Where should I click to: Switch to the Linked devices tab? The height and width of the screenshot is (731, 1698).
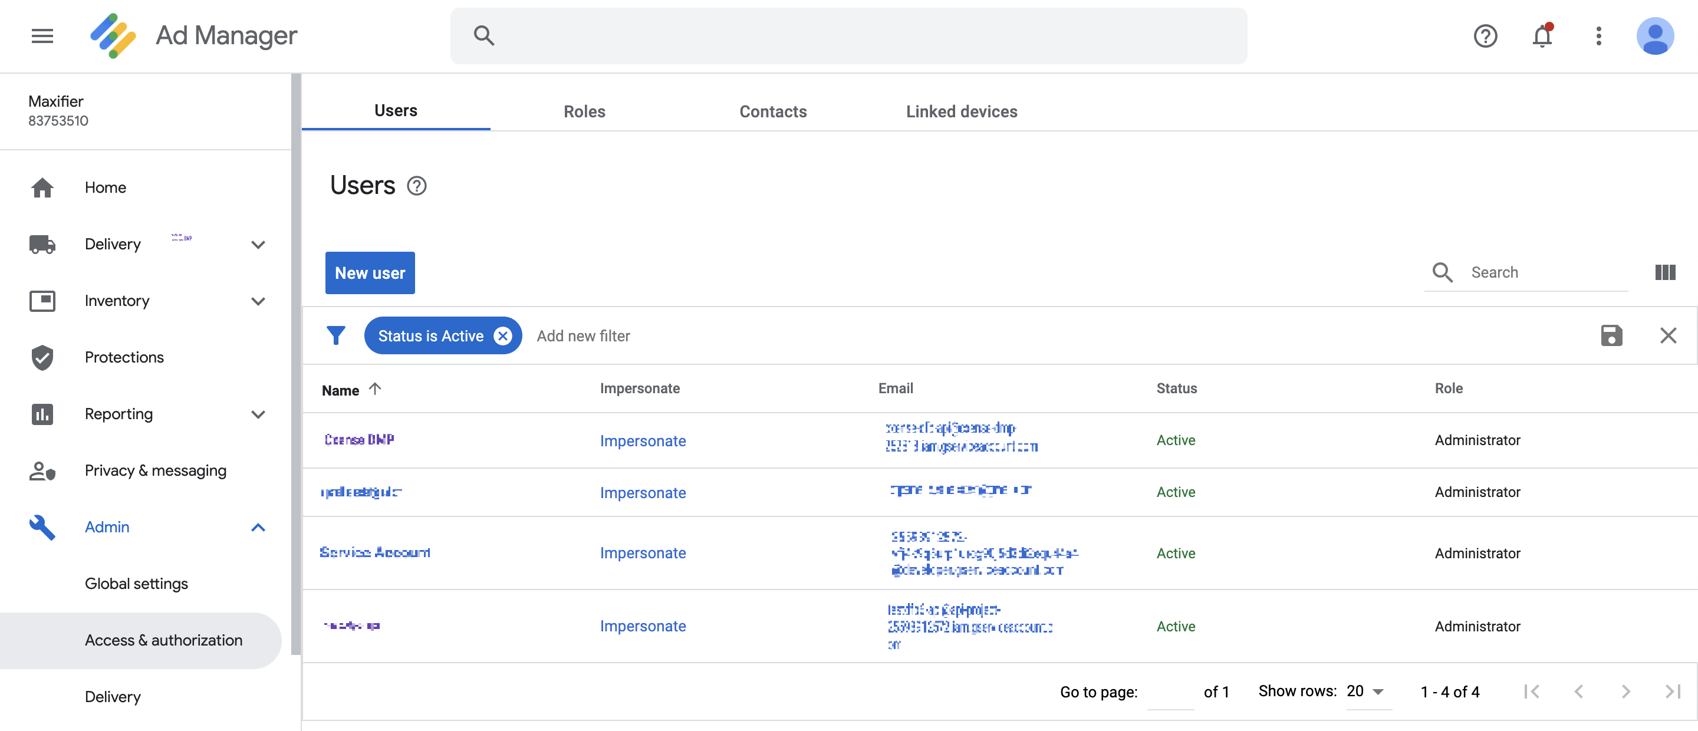pos(961,111)
